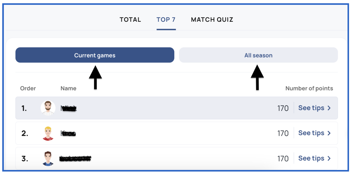This screenshot has width=352, height=175.
Task: Select the TOP 7 tab
Action: point(166,20)
